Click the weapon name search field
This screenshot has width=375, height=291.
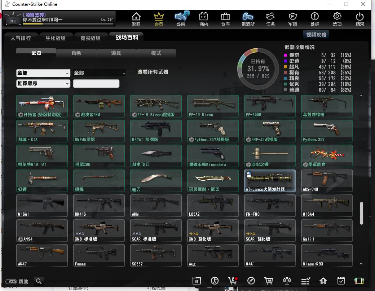tap(96, 83)
